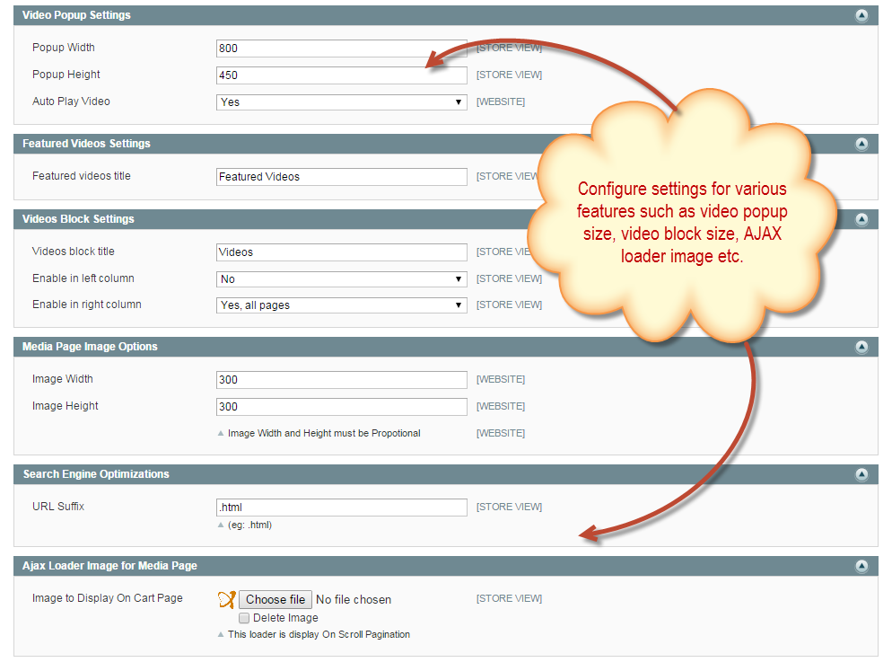The width and height of the screenshot is (892, 671).
Task: Click the ajax loader image preview icon
Action: coord(226,599)
